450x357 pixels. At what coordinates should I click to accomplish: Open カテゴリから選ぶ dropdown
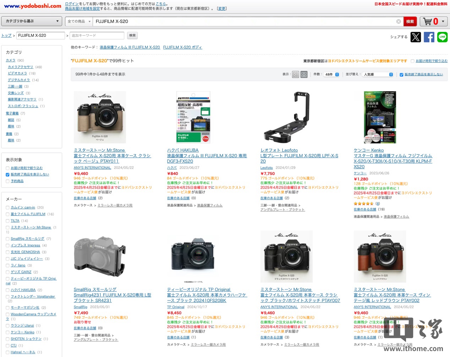click(32, 21)
